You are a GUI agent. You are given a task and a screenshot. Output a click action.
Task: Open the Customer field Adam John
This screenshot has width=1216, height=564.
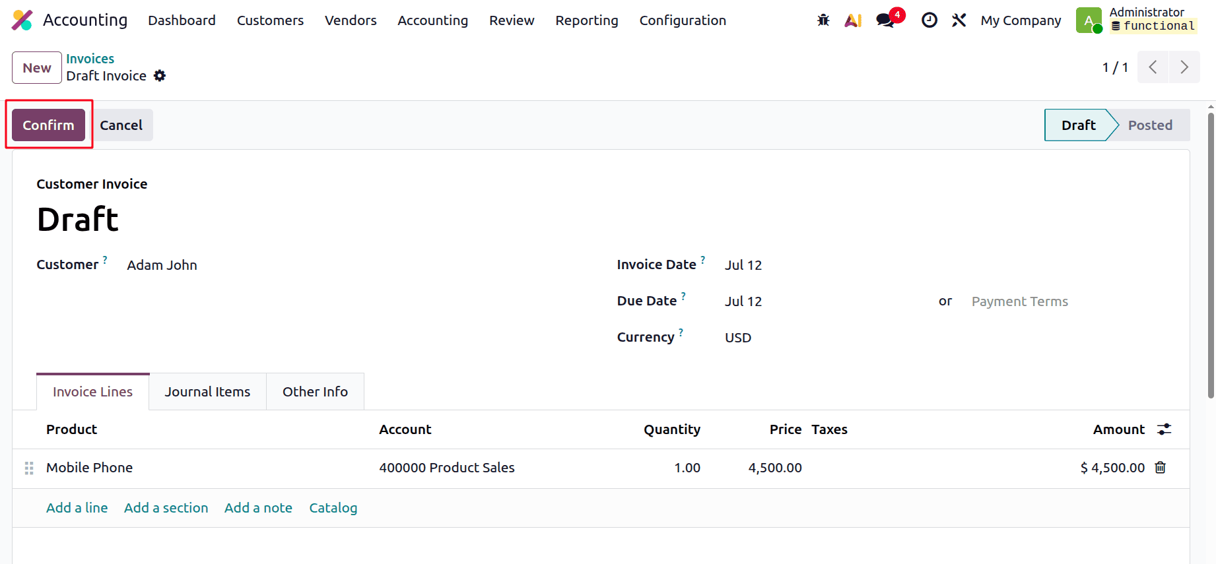(x=162, y=265)
